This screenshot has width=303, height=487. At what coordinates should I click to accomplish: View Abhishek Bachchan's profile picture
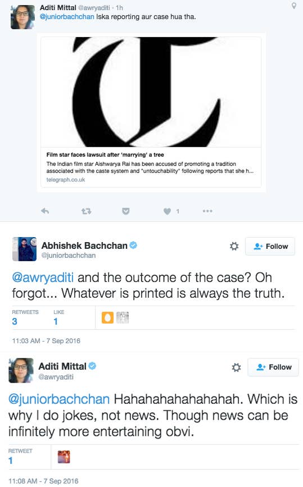point(24,249)
